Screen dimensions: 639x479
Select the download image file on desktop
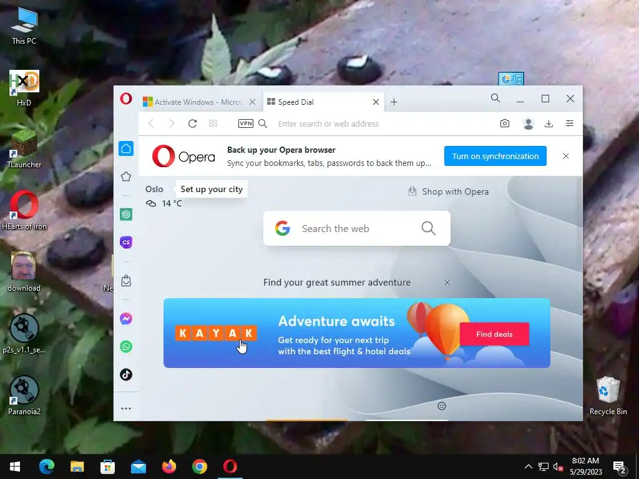tap(24, 272)
